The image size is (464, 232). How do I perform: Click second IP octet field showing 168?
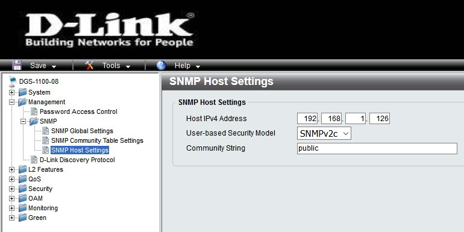[331, 119]
